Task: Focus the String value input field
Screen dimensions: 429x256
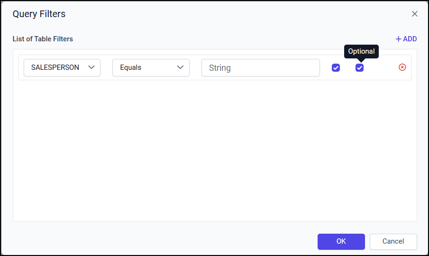Action: point(261,67)
